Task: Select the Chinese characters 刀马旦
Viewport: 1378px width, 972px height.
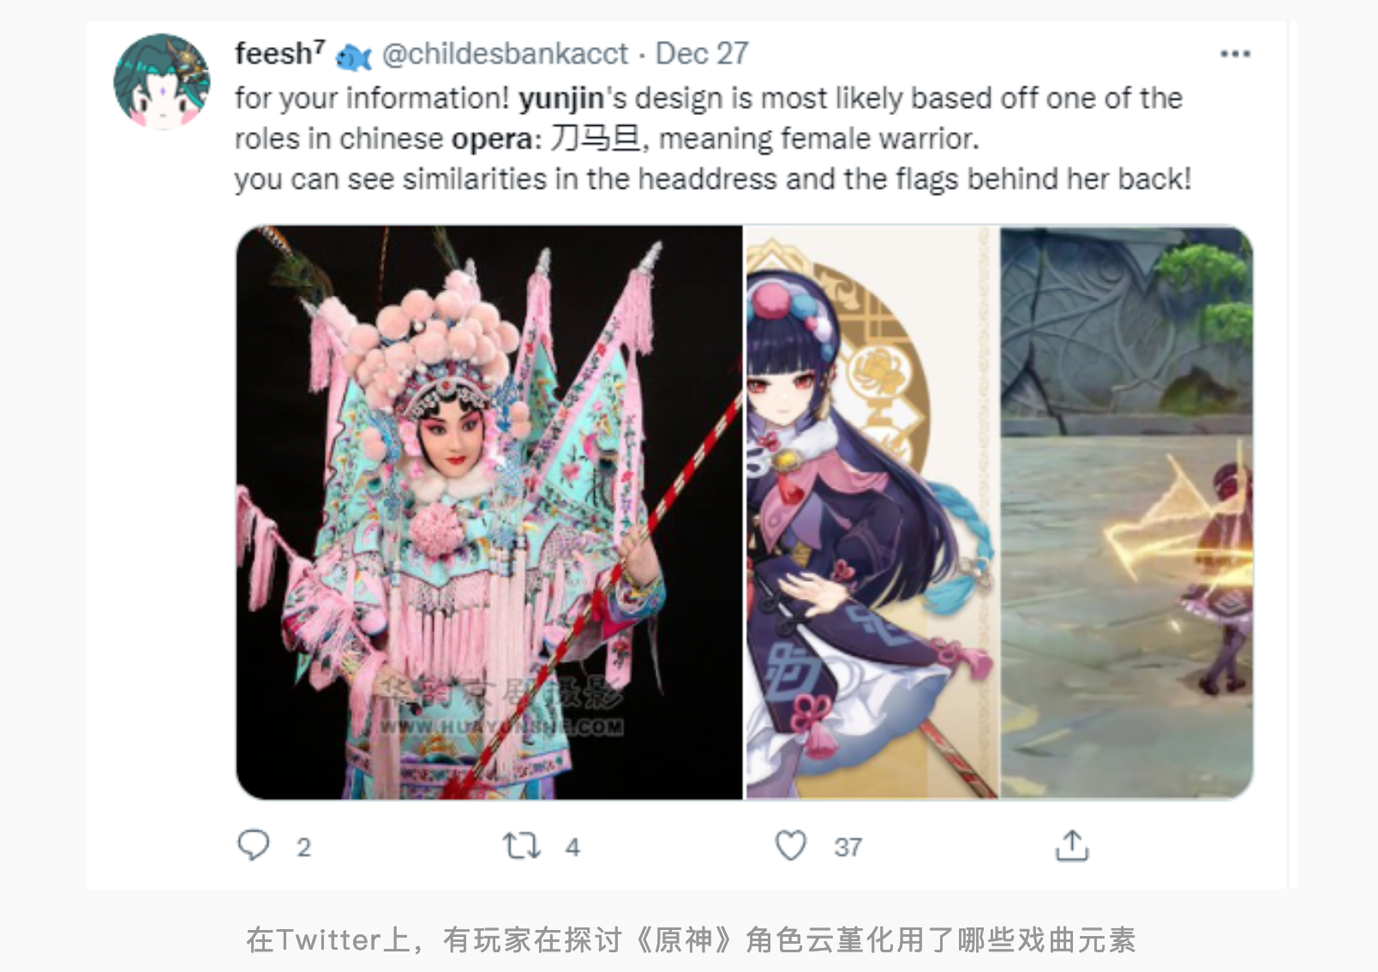Action: (596, 138)
